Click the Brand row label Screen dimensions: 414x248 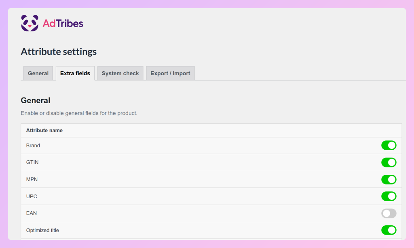[x=33, y=146]
